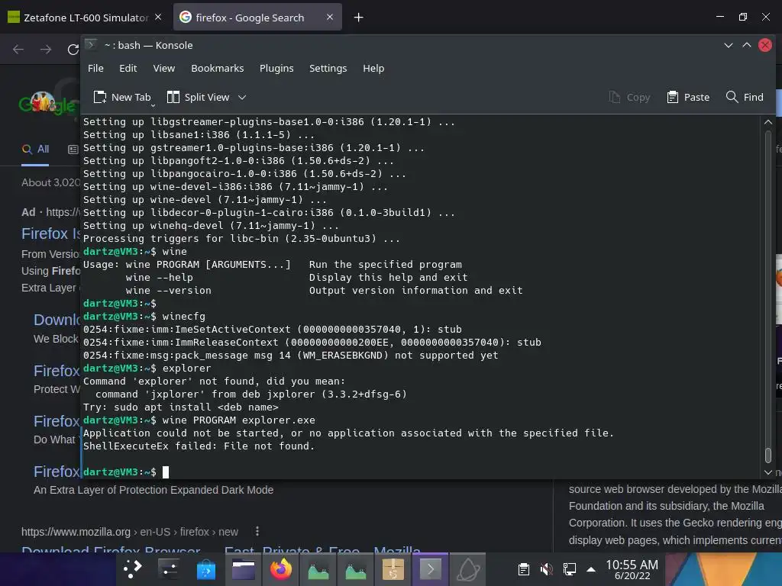This screenshot has height=586, width=782.
Task: Click the Paste toolbar button
Action: (688, 97)
